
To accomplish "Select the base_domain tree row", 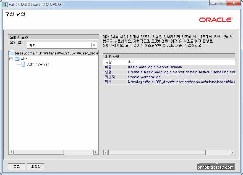I will pos(54,53).
